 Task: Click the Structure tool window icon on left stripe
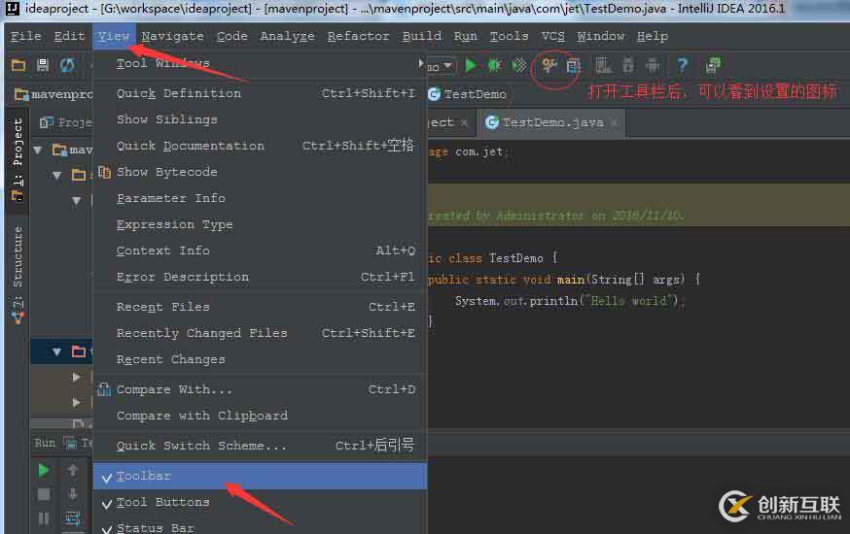(x=18, y=317)
